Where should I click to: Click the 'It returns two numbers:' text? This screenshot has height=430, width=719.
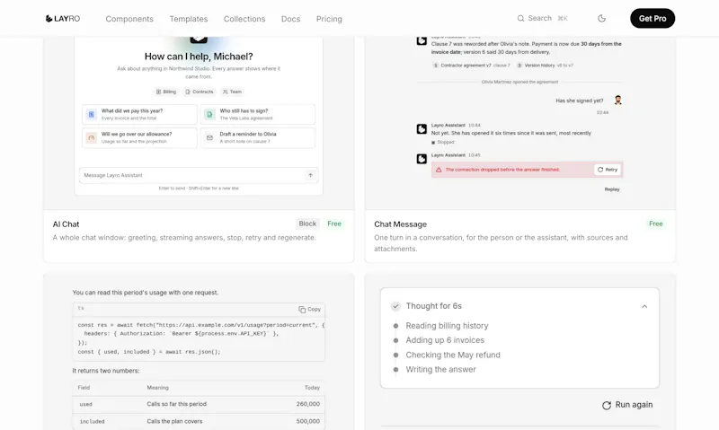coord(106,371)
